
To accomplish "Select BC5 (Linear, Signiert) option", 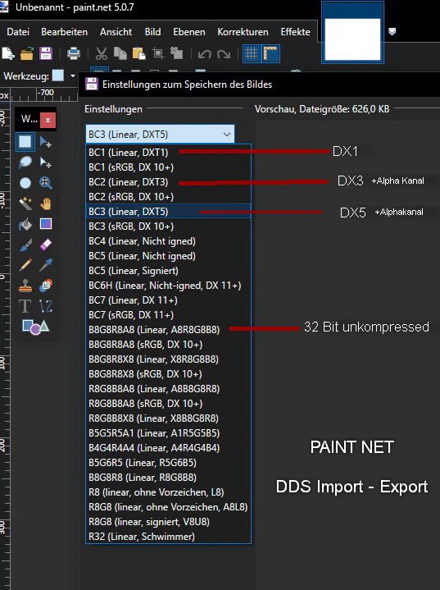I will click(x=168, y=271).
